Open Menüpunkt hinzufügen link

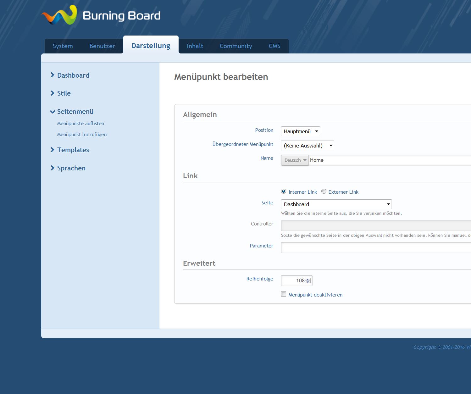[82, 135]
